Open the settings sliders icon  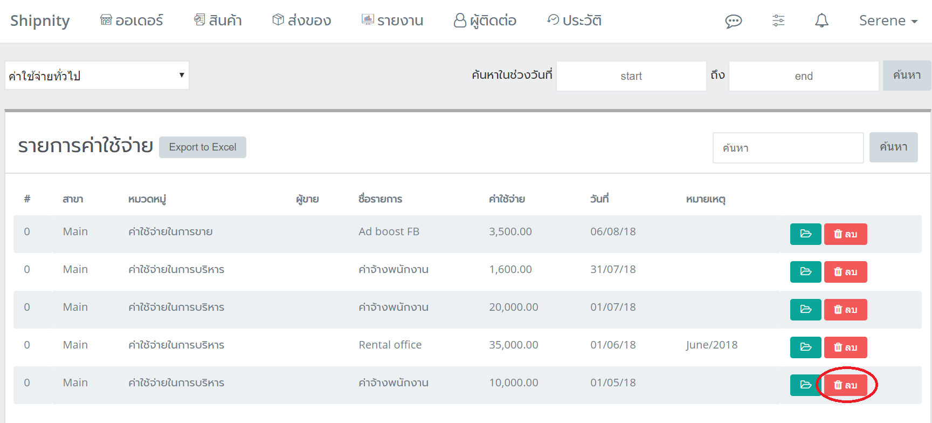[778, 21]
